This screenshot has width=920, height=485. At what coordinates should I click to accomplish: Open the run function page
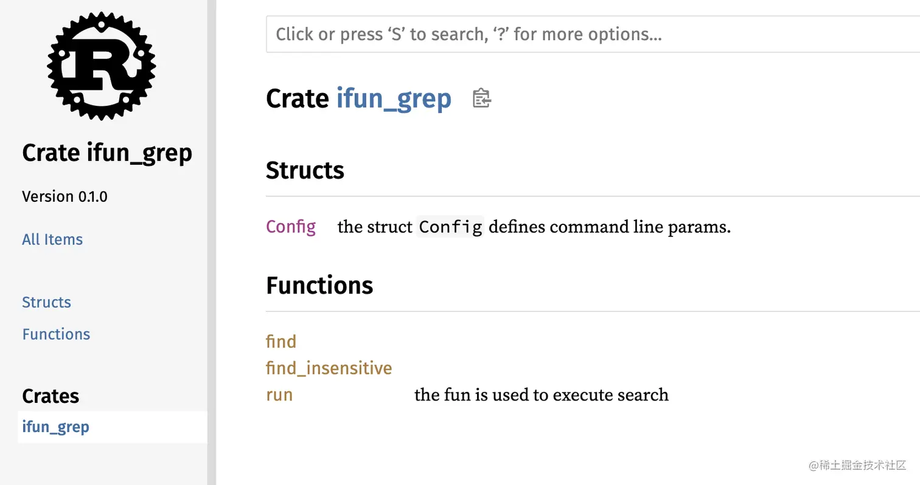[279, 395]
